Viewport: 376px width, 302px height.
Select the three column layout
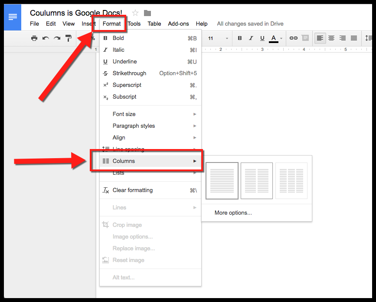pos(291,181)
